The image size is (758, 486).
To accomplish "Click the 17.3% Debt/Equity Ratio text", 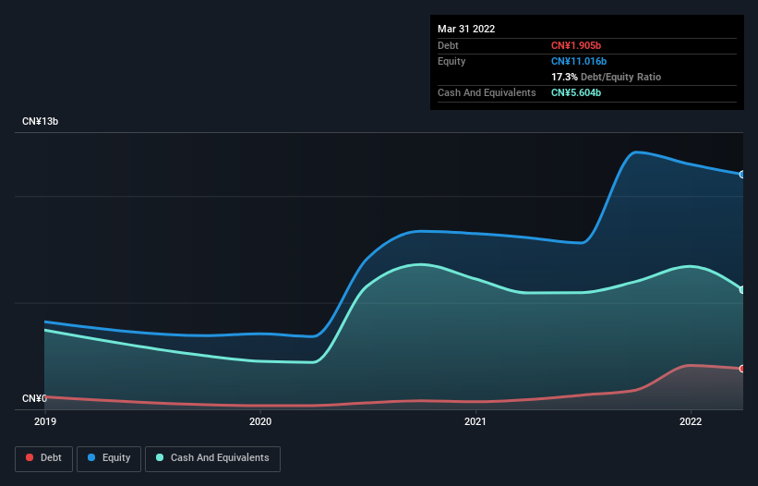I will [x=606, y=77].
